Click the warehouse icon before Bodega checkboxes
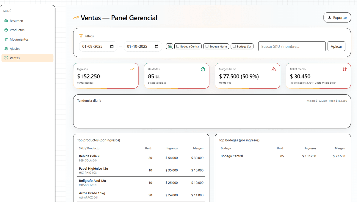 point(170,46)
